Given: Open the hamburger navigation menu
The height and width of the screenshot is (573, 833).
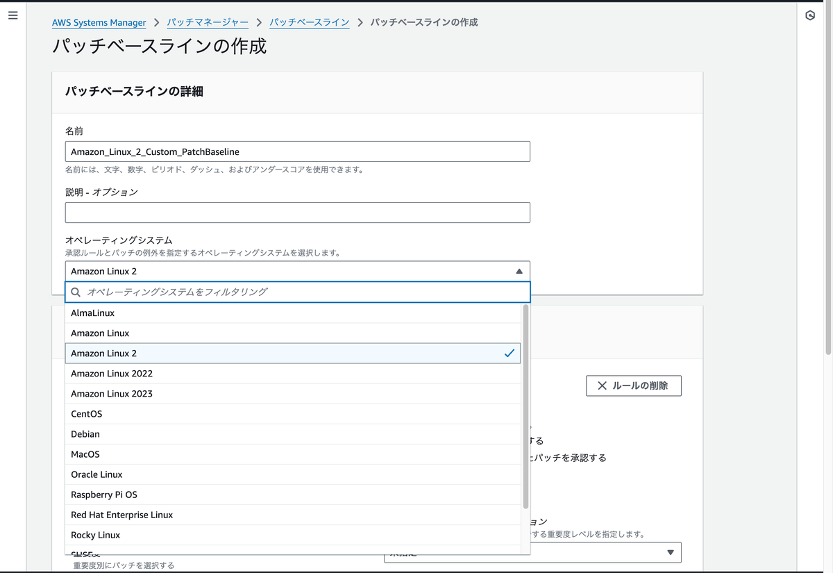Looking at the screenshot, I should coord(12,15).
